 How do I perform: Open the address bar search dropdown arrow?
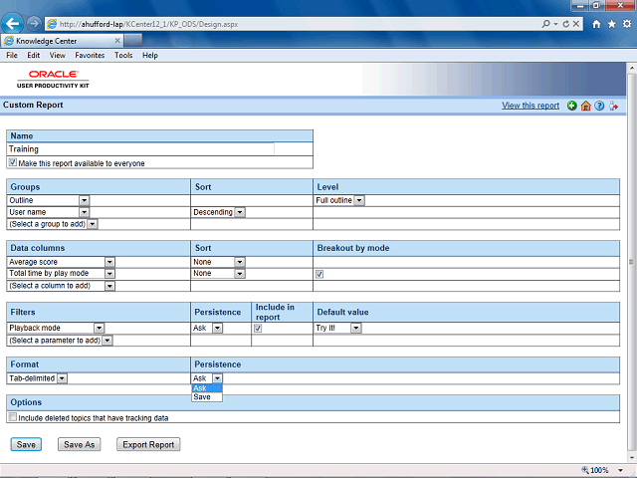coord(555,24)
